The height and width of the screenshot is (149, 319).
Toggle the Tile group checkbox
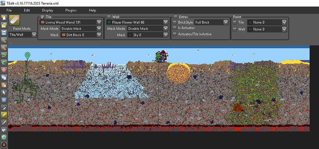tap(42, 17)
